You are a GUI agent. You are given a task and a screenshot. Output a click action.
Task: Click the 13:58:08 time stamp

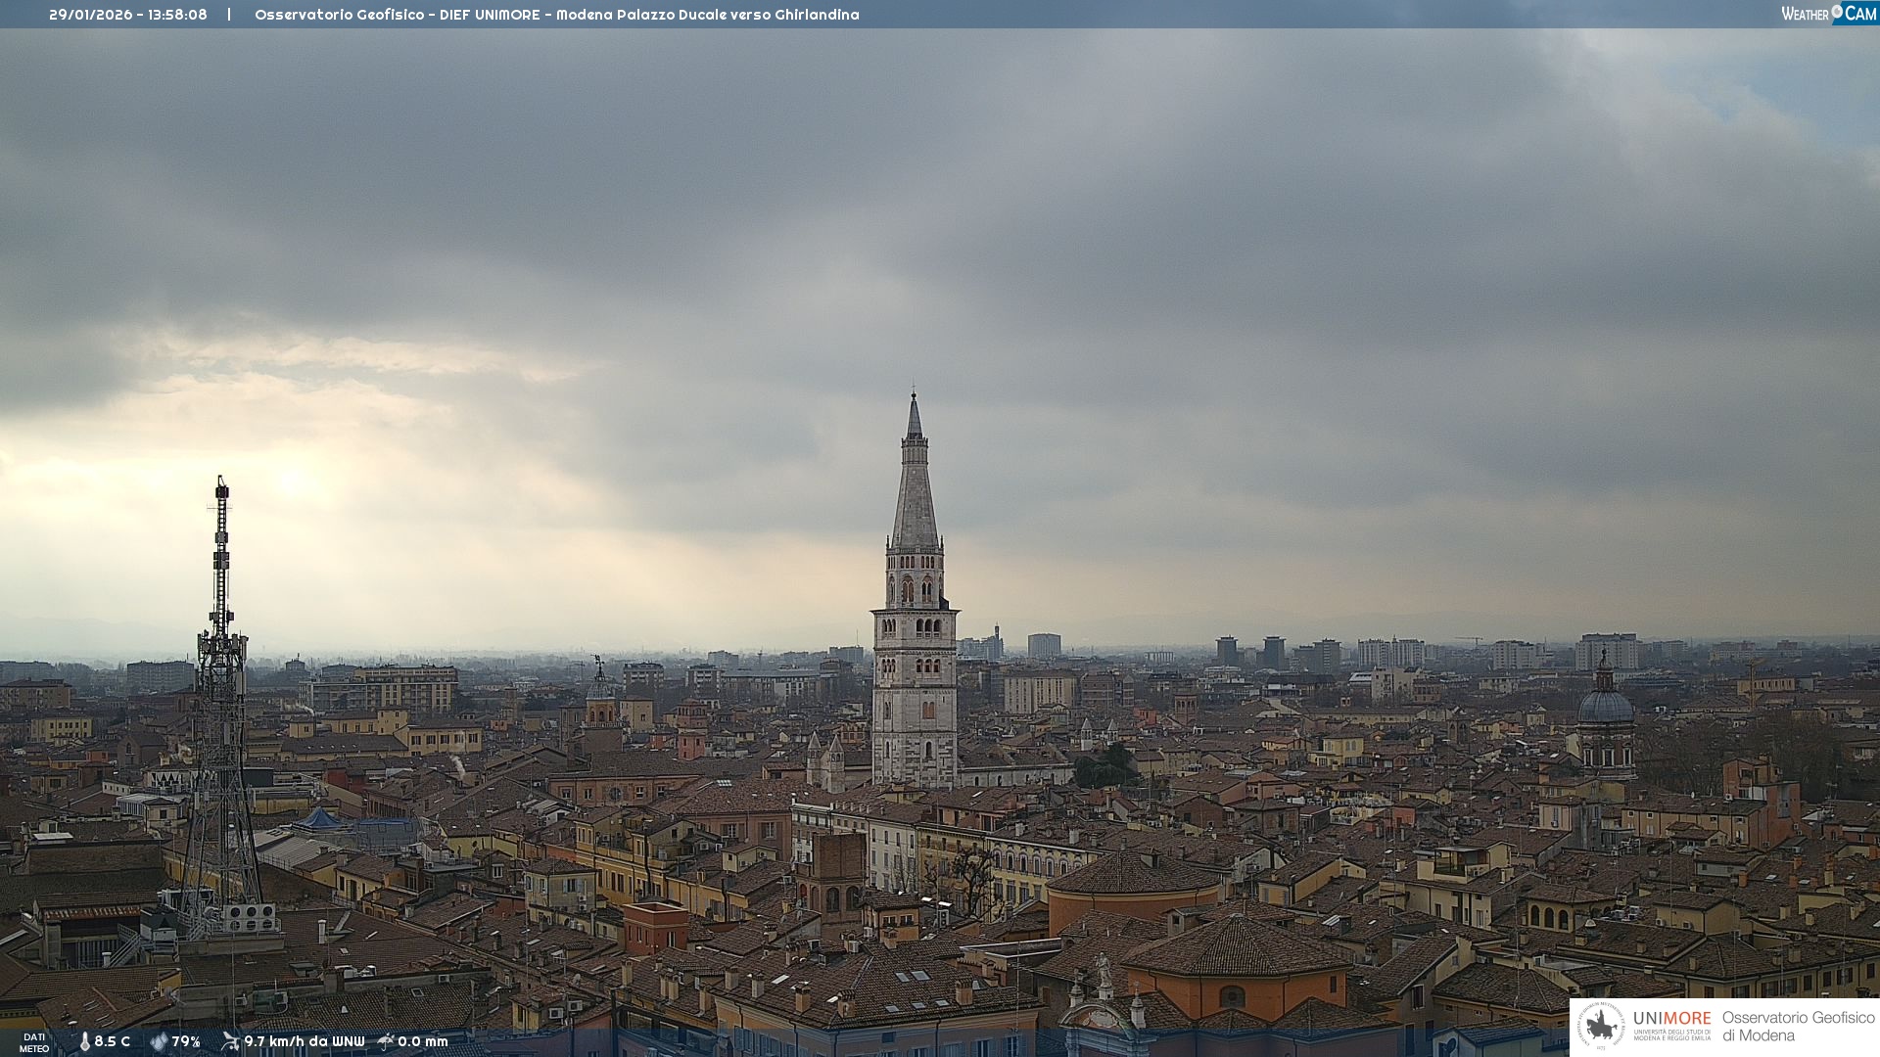point(177,15)
